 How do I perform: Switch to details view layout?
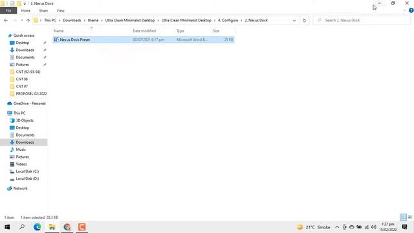(403, 217)
